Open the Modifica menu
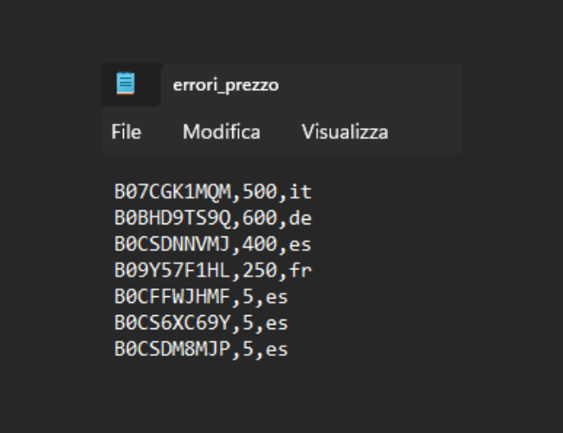This screenshot has width=563, height=433. [222, 132]
